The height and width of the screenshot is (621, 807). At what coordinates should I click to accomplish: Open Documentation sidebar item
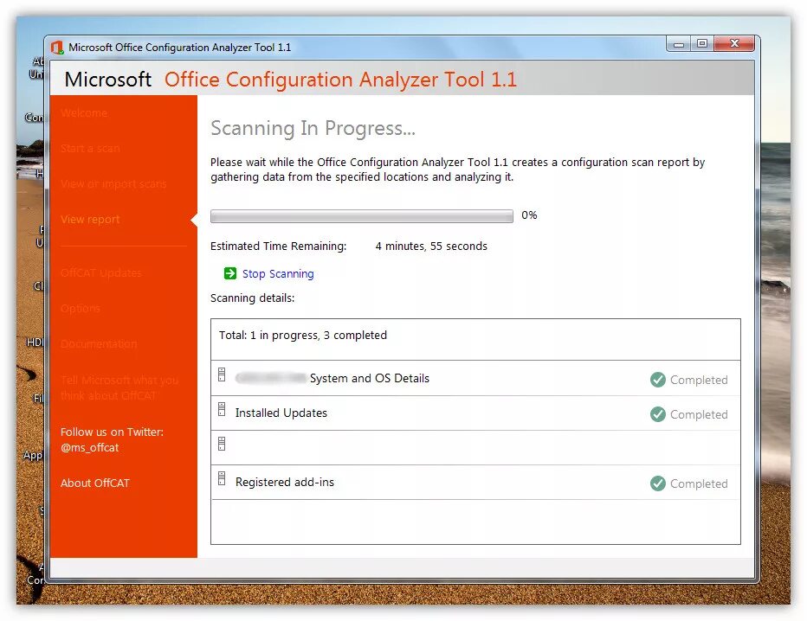99,344
